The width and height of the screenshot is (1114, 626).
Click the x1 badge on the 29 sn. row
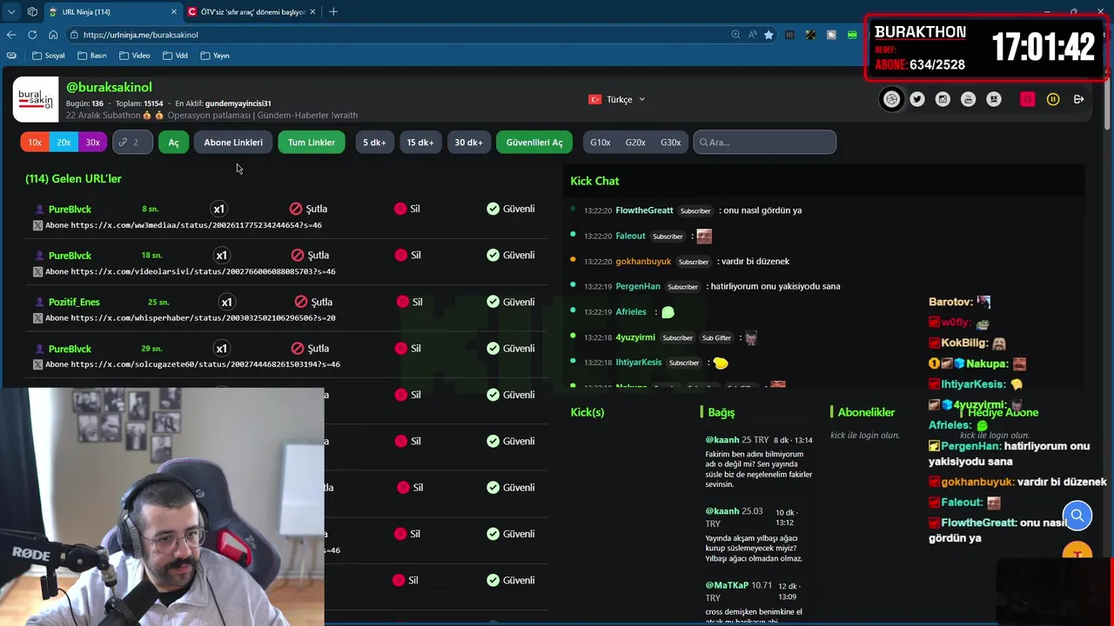tap(221, 349)
